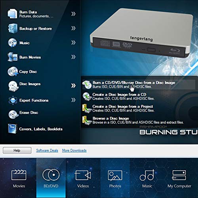Choose Create a Disc Image from a CD
Screen dimensions: 198x198
pyautogui.click(x=119, y=95)
